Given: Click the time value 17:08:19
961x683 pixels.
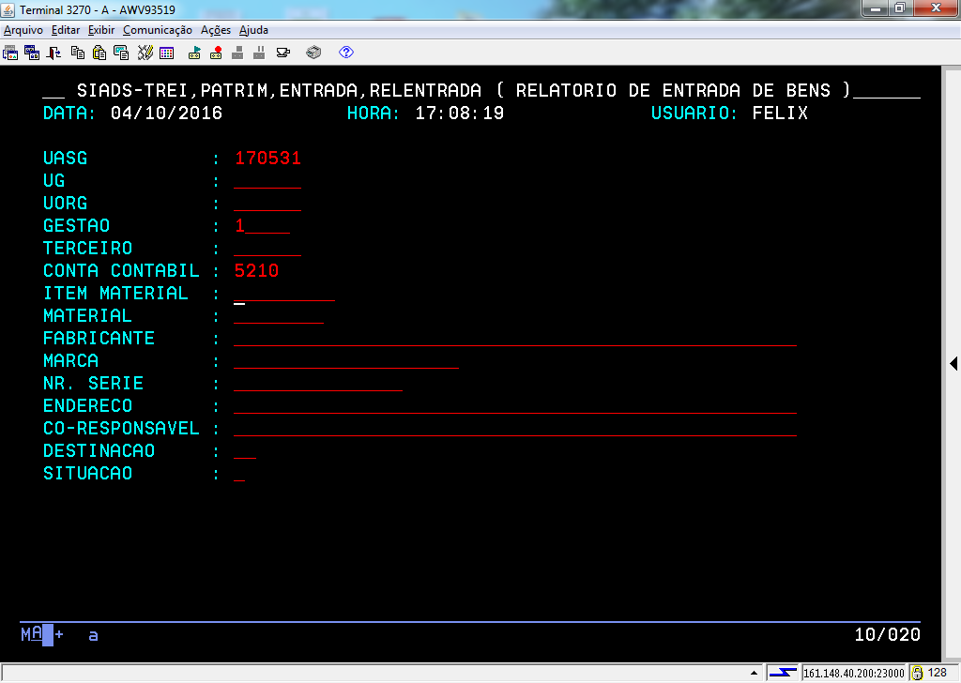Looking at the screenshot, I should click(x=460, y=114).
